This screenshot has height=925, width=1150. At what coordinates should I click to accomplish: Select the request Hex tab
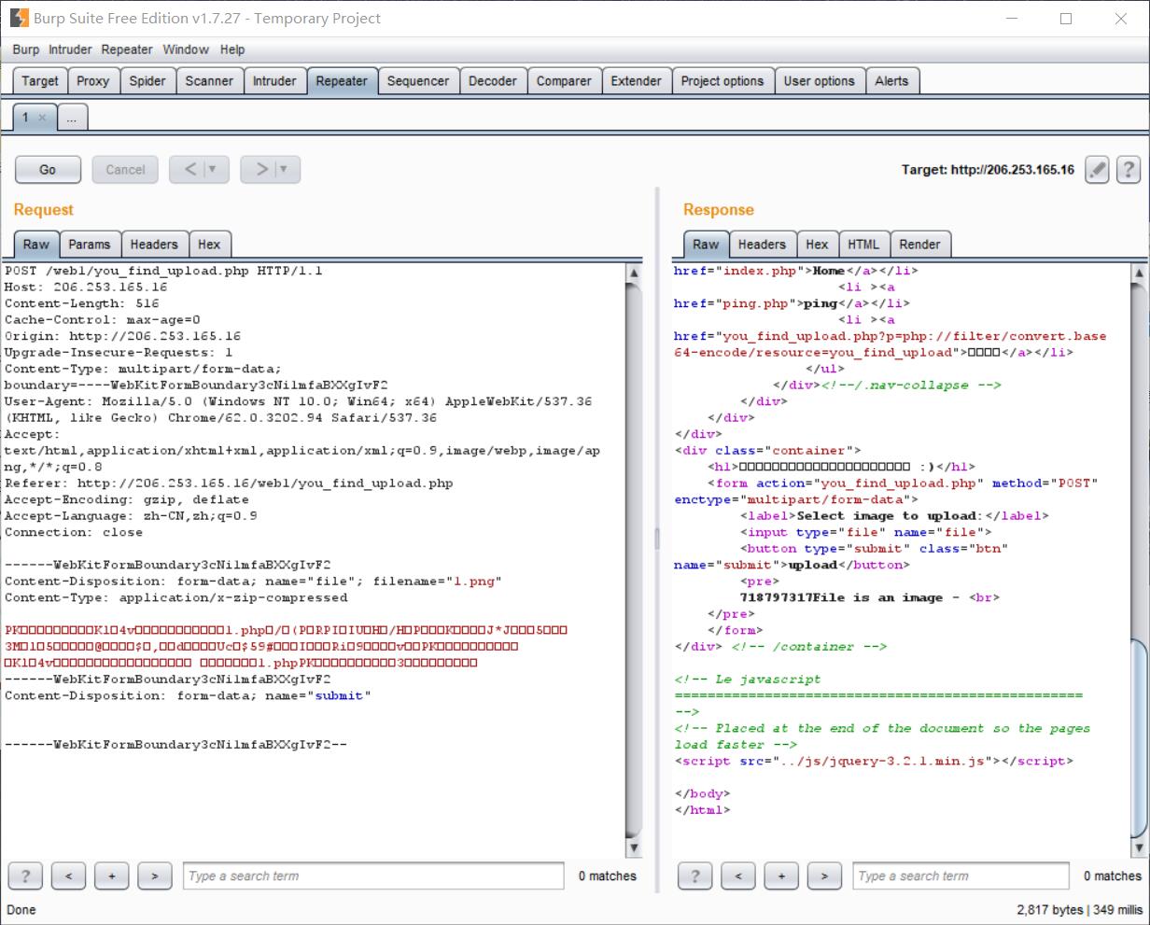click(x=209, y=245)
